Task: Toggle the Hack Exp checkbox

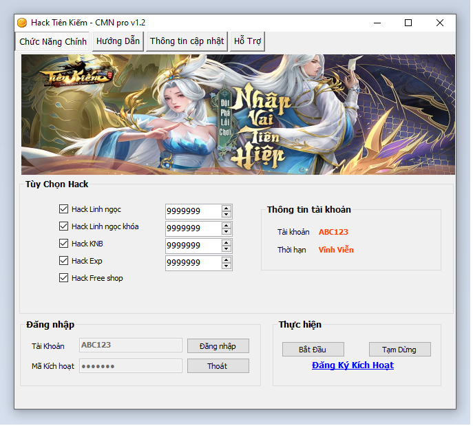Action: 64,261
